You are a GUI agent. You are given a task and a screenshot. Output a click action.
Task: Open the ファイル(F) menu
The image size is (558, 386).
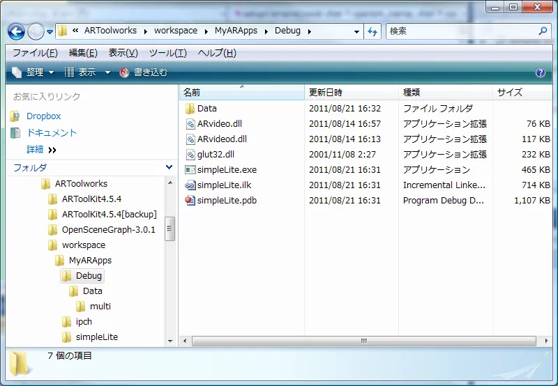point(35,53)
